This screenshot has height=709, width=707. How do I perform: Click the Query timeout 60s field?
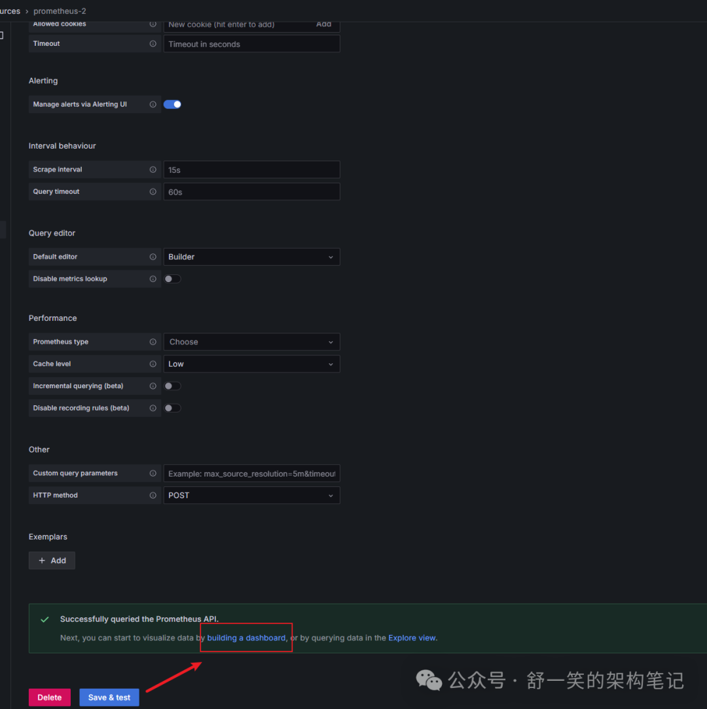coord(251,192)
